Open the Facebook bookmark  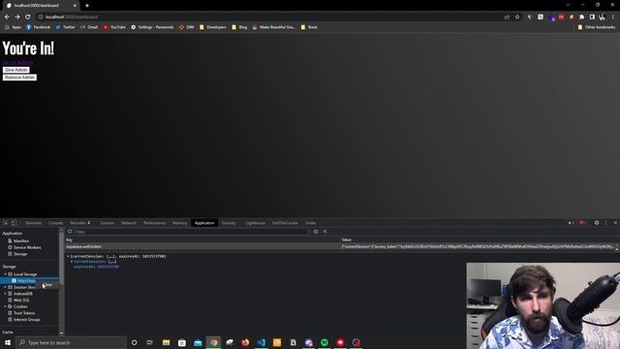[x=39, y=27]
